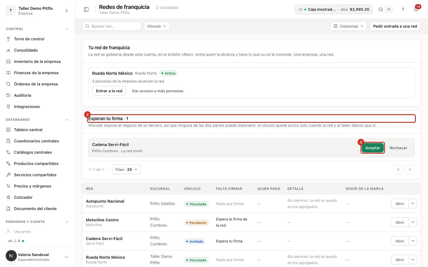Reject the Cadena Servi-Fácil invitation

[x=398, y=148]
